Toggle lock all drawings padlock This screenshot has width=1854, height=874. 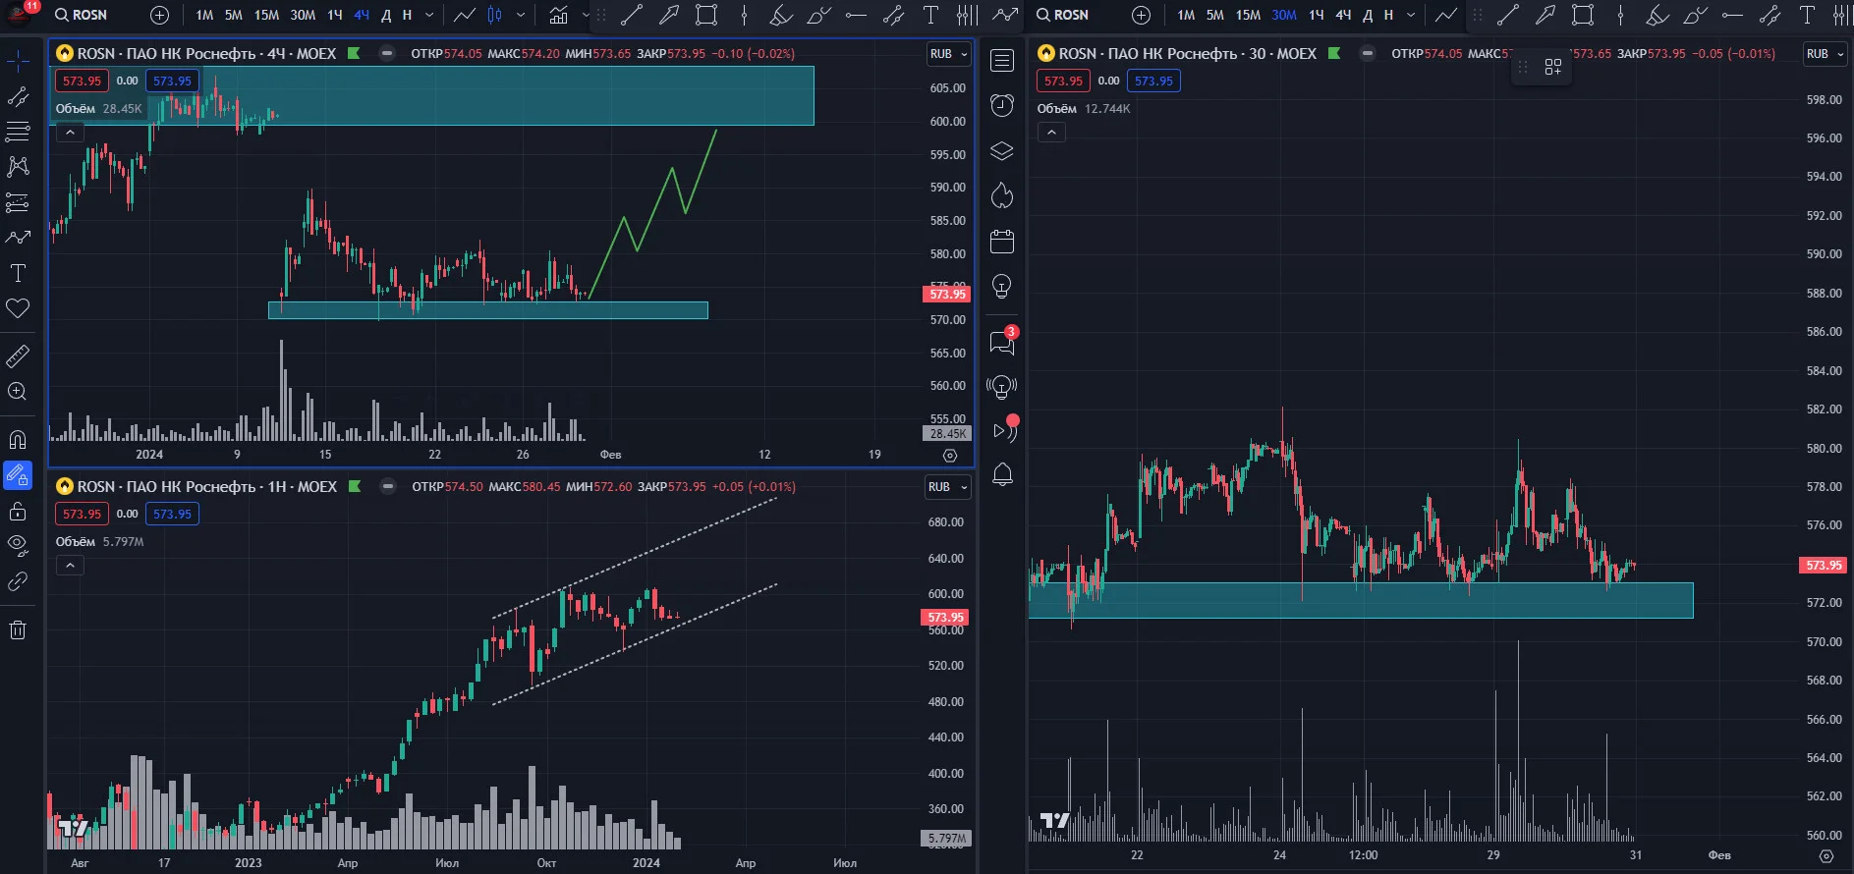(18, 511)
